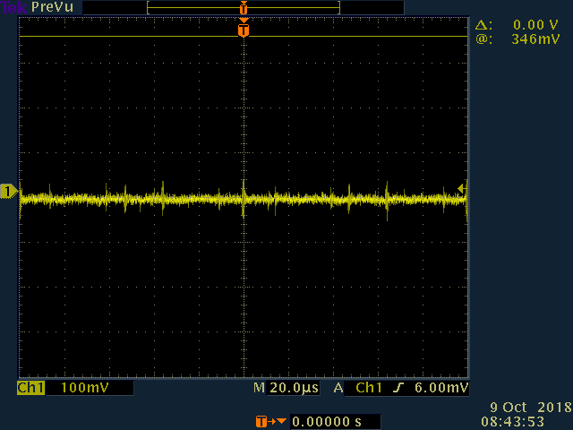The width and height of the screenshot is (573, 430).
Task: Select the channel 1 ground reference marker
Action: (x=8, y=191)
